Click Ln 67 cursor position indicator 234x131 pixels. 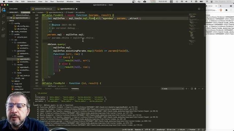click(x=127, y=130)
